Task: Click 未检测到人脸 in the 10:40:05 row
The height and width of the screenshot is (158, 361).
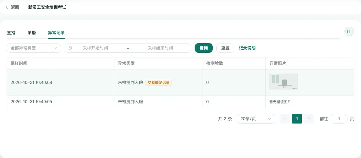Action: [x=131, y=102]
